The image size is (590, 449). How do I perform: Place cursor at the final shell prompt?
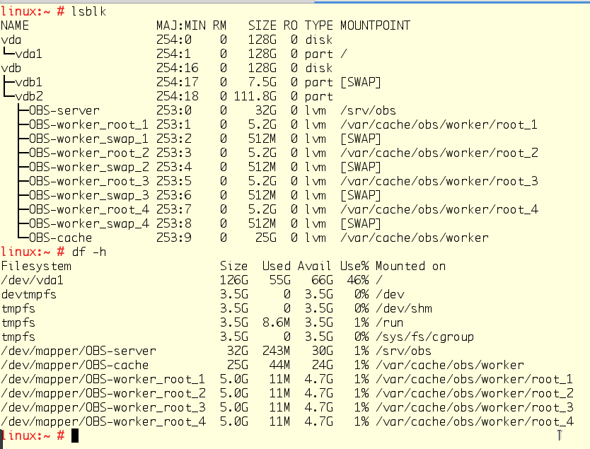tap(75, 436)
